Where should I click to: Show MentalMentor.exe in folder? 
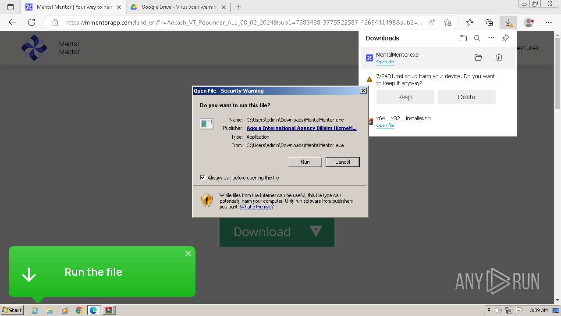tap(478, 57)
